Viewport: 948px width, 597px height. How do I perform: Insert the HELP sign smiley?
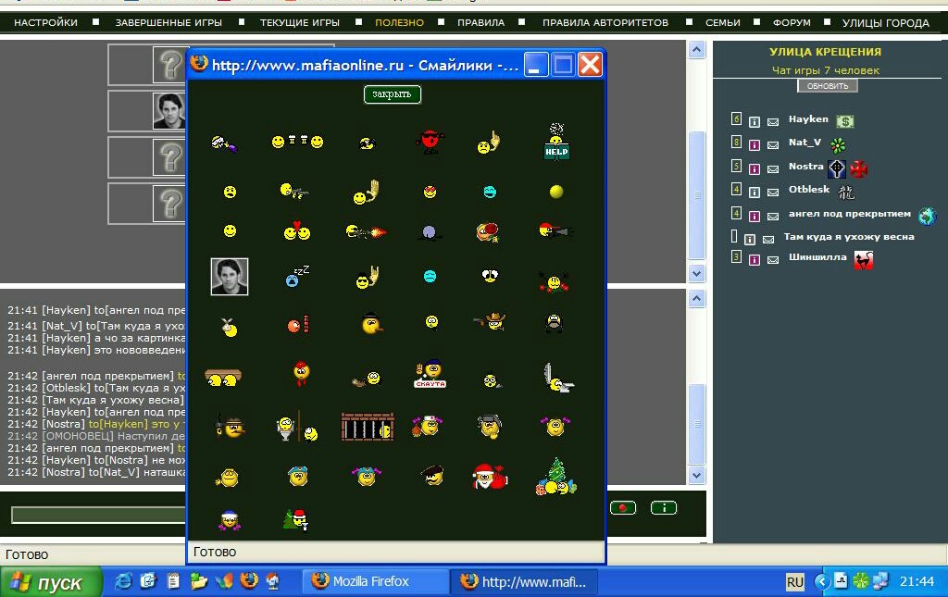point(556,142)
